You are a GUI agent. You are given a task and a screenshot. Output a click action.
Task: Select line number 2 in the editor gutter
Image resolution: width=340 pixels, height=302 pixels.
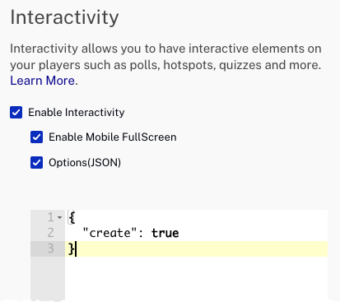pyautogui.click(x=50, y=233)
